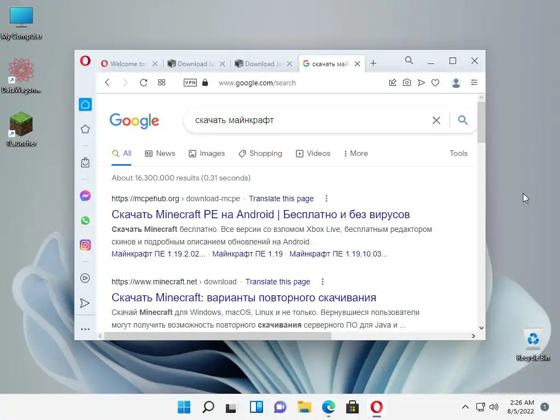Expand the More search options menu

pos(355,154)
